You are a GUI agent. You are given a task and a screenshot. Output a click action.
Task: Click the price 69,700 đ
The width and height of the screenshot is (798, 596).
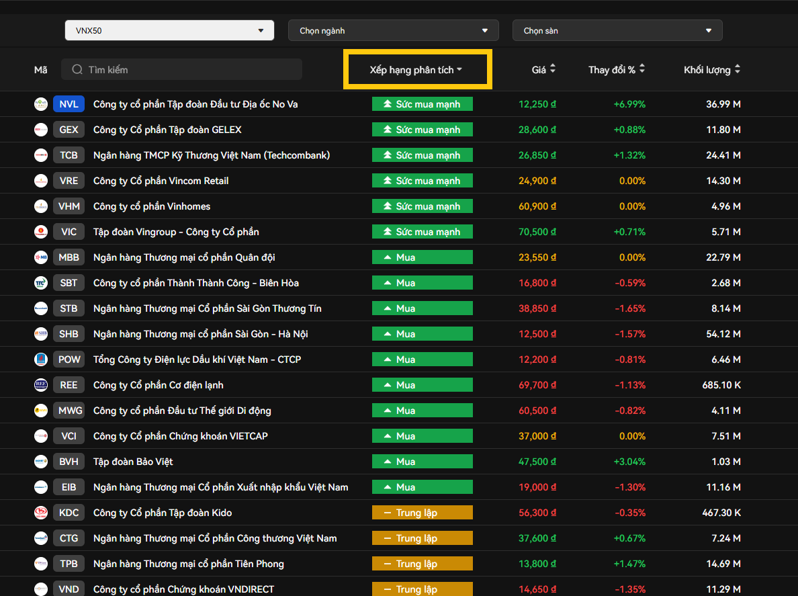point(537,385)
